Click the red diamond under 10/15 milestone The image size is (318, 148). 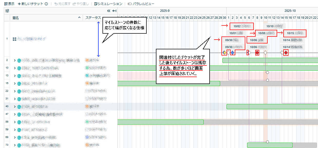(x=286, y=53)
